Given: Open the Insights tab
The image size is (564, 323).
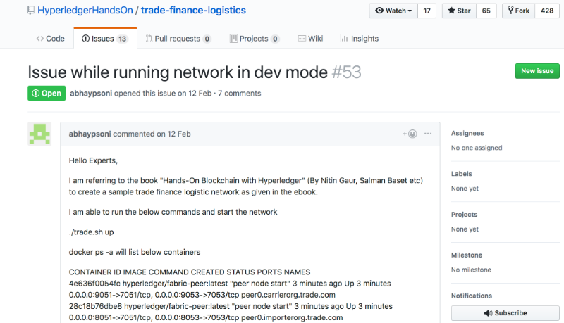Looking at the screenshot, I should point(360,39).
